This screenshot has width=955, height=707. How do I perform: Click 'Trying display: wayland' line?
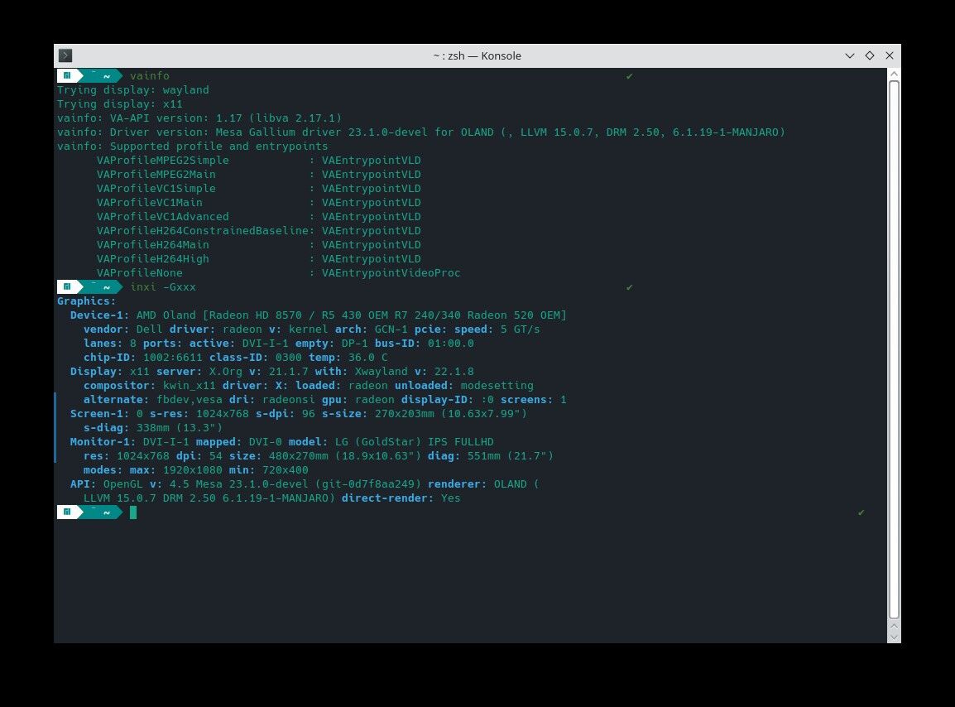pos(132,89)
